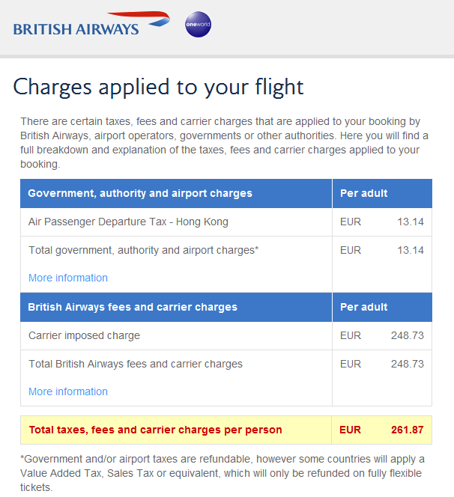The image size is (454, 497).
Task: Click the British Airways logo
Action: [91, 24]
